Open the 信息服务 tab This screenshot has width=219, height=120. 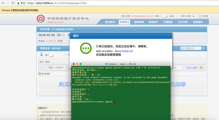click(198, 22)
